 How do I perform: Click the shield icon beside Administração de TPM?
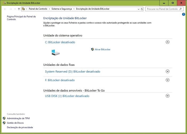click(x=4, y=118)
